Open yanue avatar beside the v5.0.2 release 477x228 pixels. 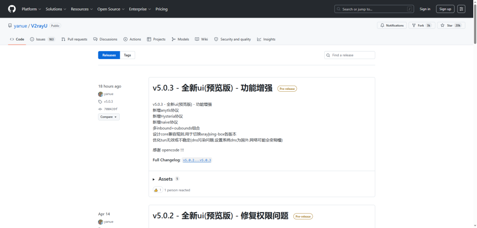[x=101, y=222]
